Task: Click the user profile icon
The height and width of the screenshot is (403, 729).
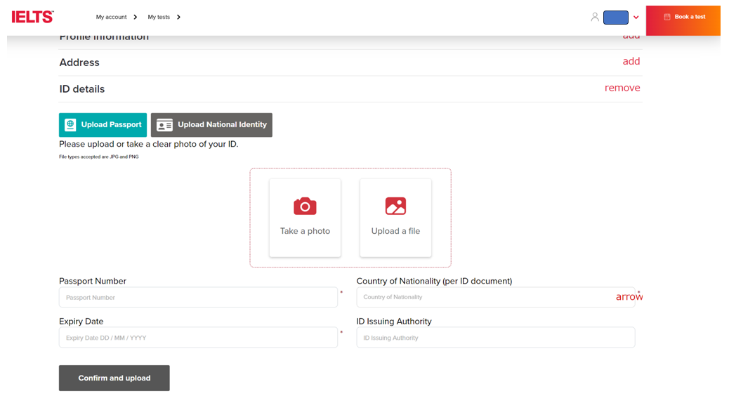Action: pyautogui.click(x=595, y=17)
